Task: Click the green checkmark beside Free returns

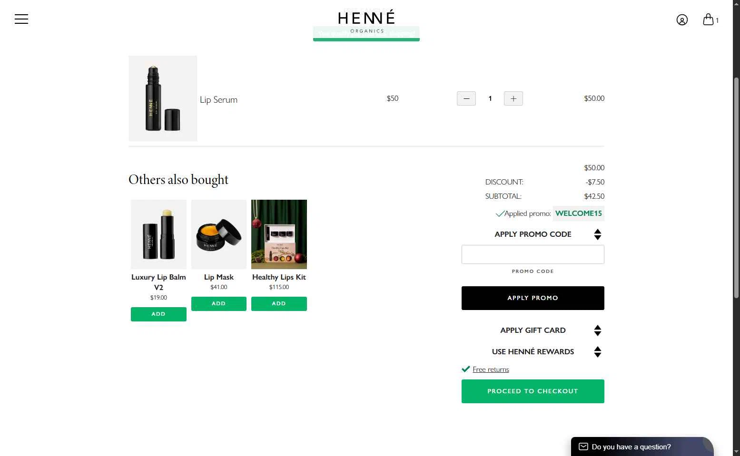Action: point(466,369)
